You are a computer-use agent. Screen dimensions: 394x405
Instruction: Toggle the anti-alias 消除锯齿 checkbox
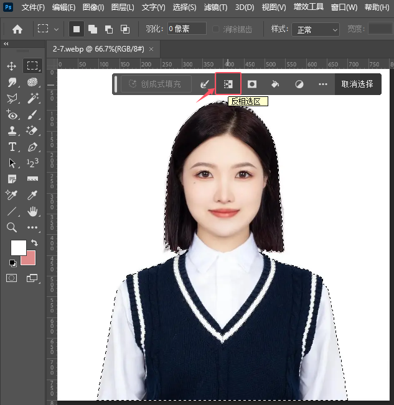coord(215,29)
